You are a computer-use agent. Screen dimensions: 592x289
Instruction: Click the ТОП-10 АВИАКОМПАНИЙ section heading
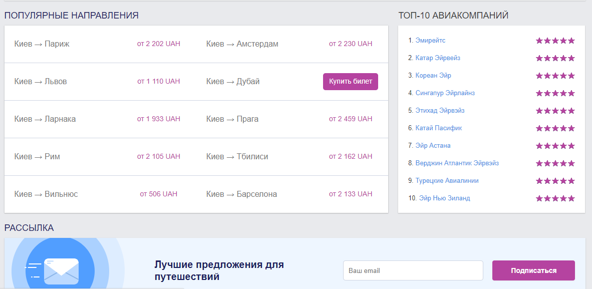coord(453,16)
